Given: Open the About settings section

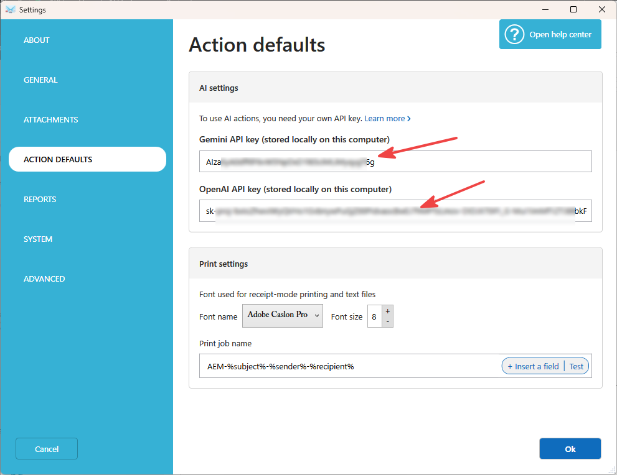Looking at the screenshot, I should click(36, 40).
